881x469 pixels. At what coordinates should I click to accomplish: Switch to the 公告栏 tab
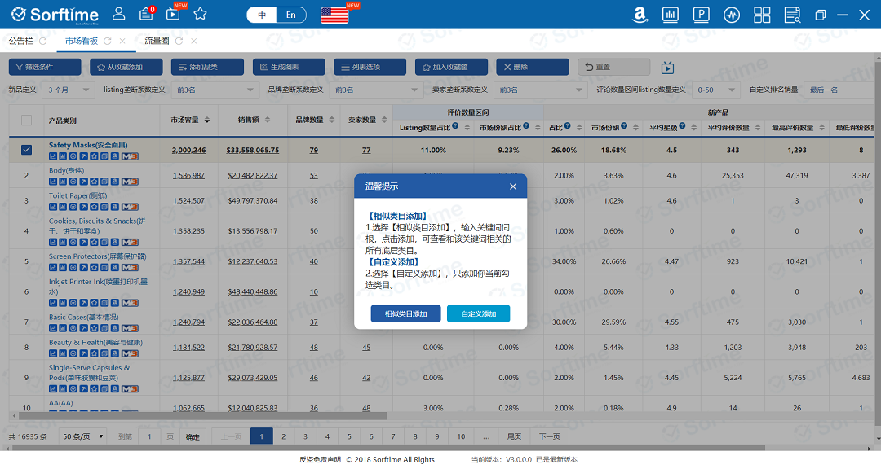point(20,41)
